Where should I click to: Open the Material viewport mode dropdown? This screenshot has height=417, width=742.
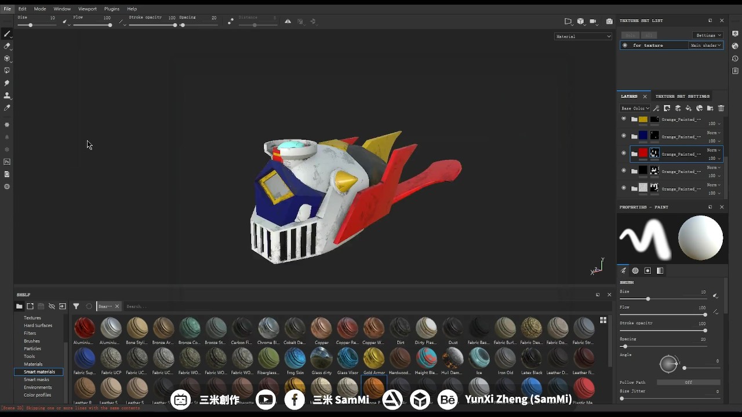[583, 36]
